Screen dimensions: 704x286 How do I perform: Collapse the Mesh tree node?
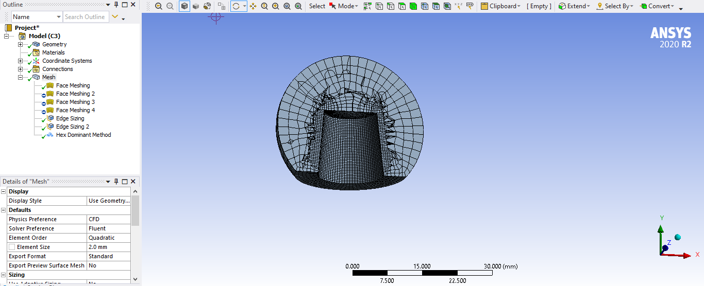[x=21, y=77]
